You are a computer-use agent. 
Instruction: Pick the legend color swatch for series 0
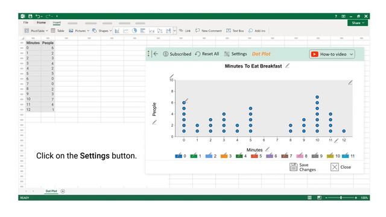(179, 156)
